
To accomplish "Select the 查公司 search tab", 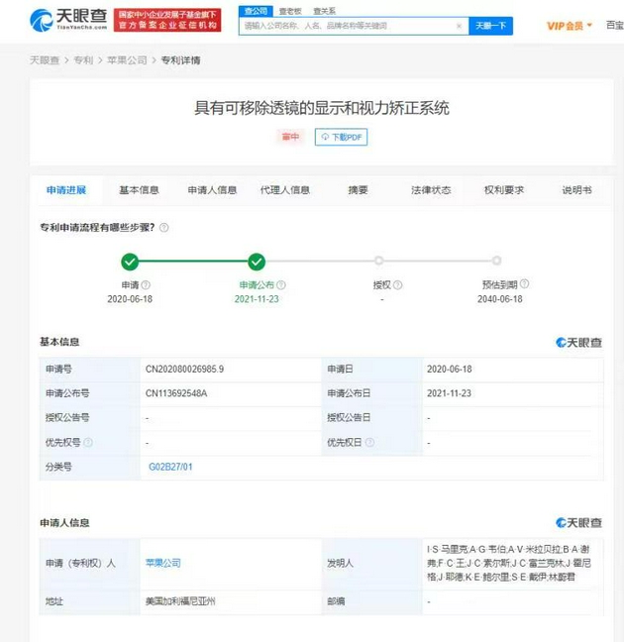I will coord(256,11).
